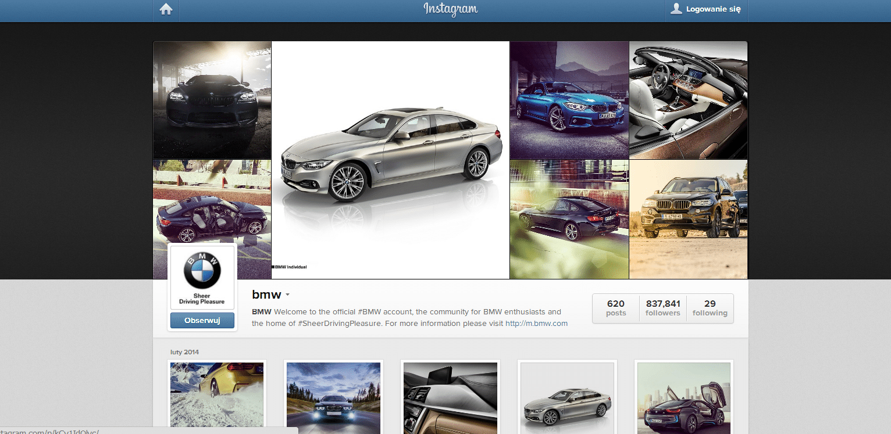Open the convertible interior banner photo

[689, 100]
